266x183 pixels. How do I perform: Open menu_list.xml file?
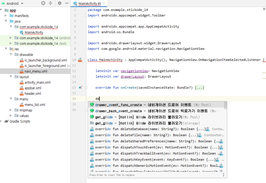[x=35, y=105]
